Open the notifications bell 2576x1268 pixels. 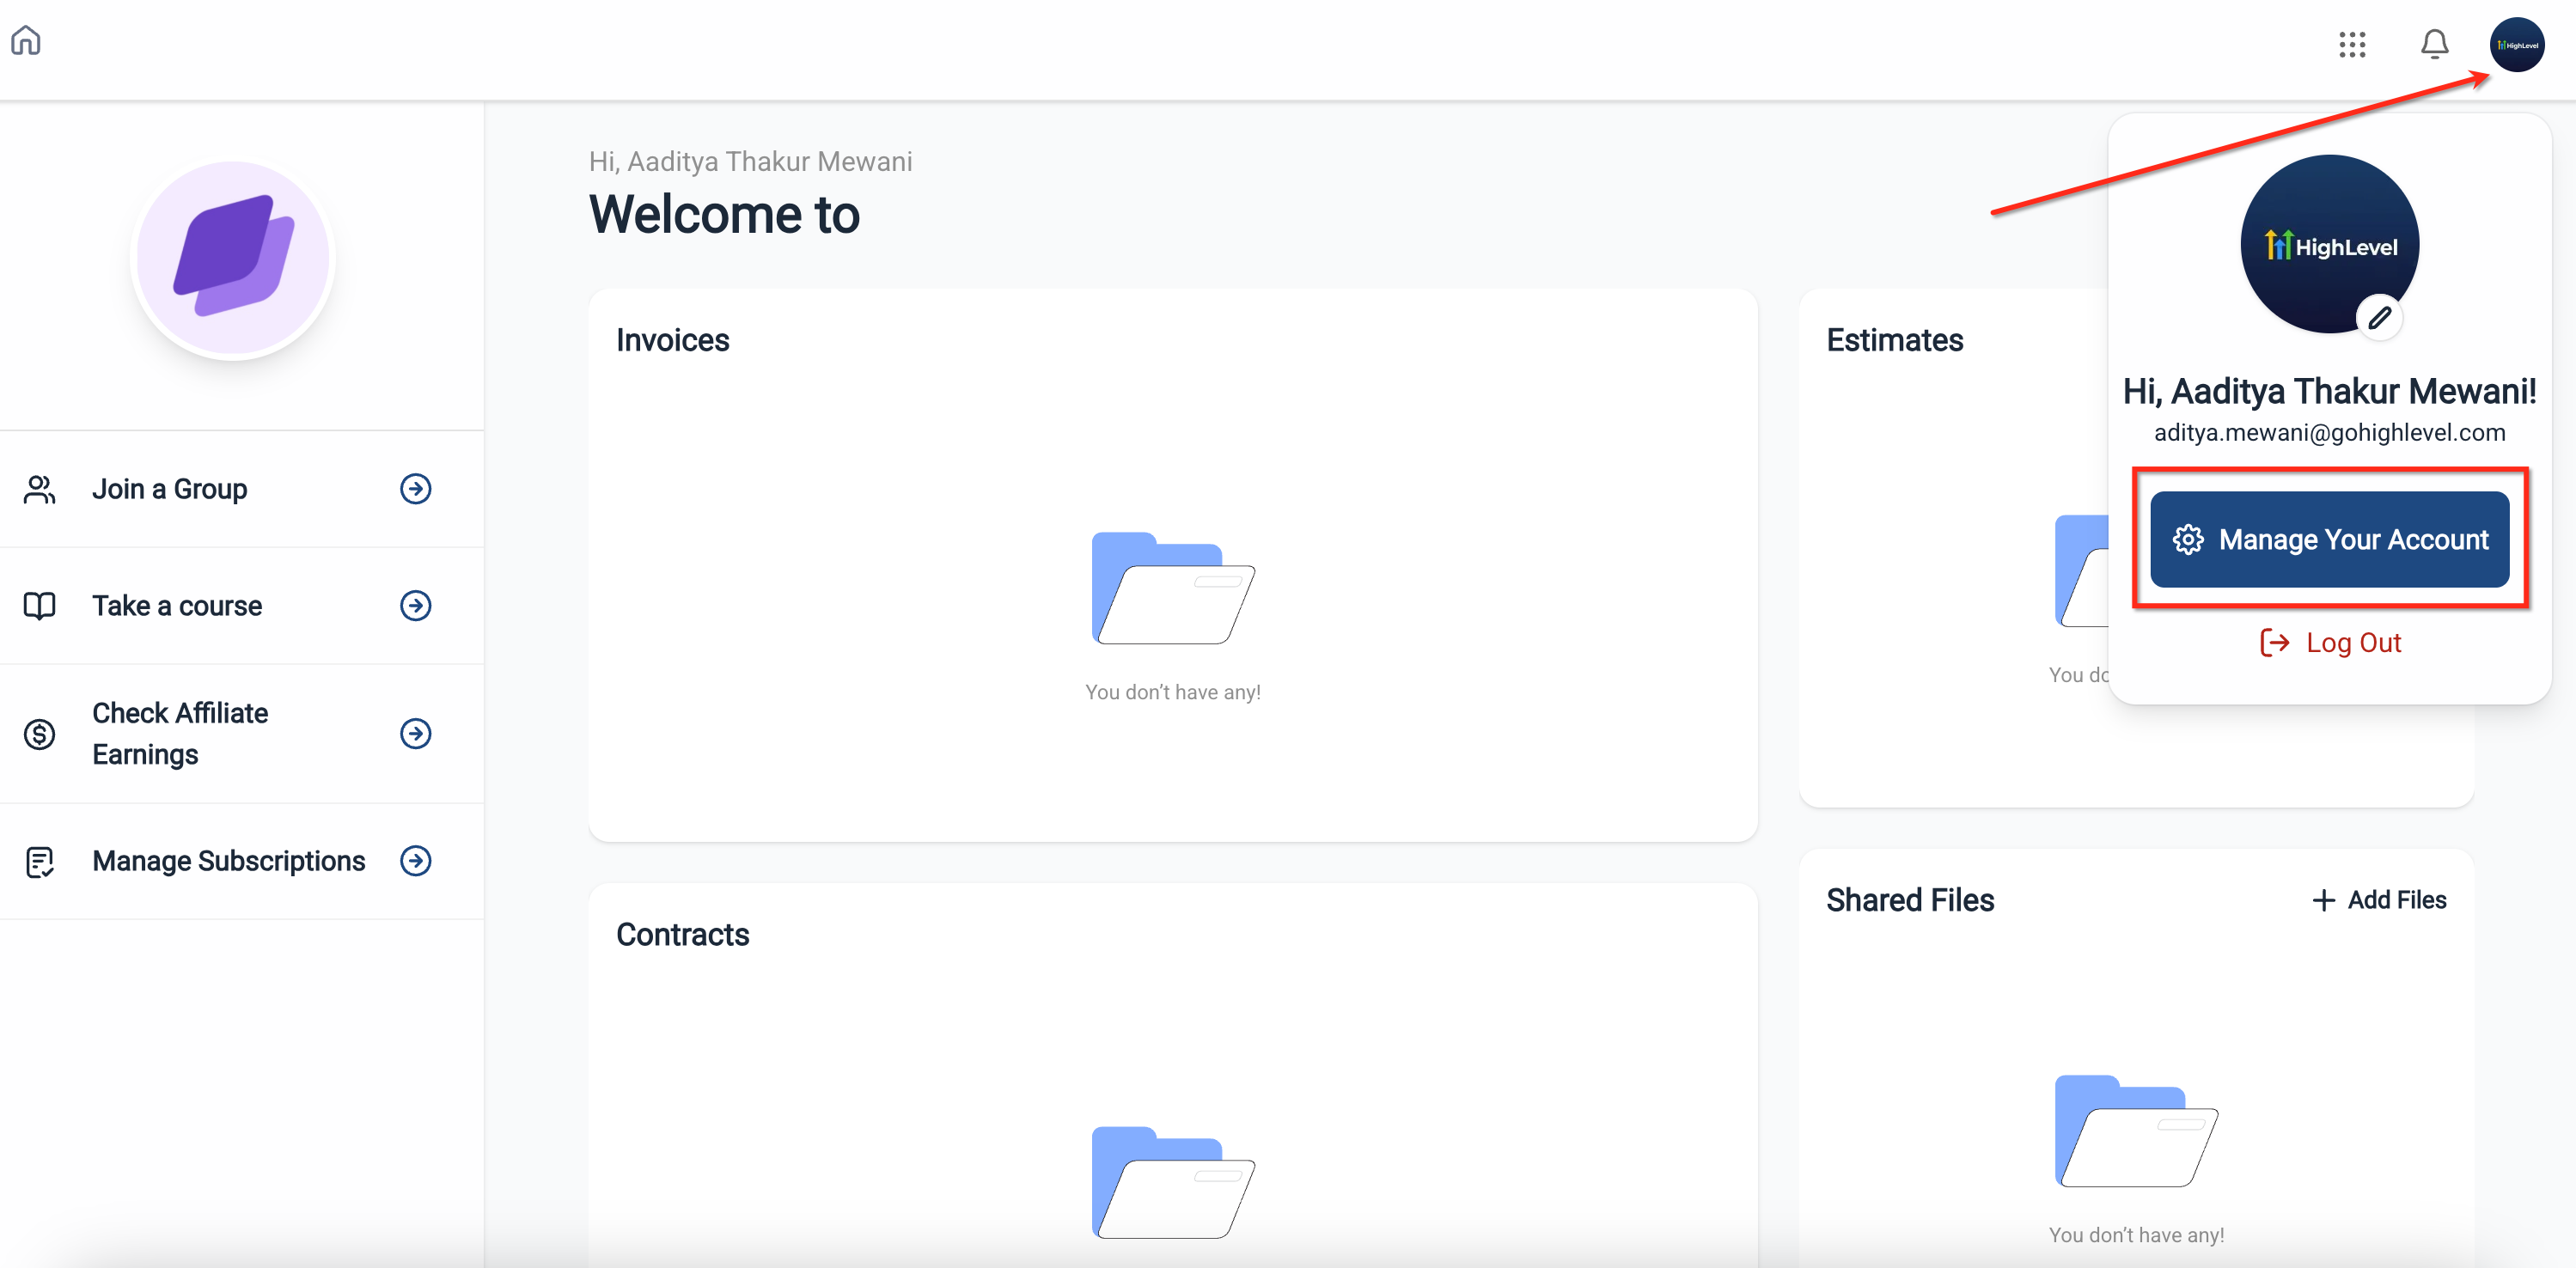tap(2434, 44)
